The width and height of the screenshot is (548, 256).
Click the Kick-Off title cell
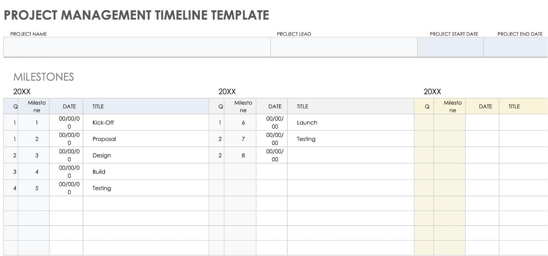(146, 122)
